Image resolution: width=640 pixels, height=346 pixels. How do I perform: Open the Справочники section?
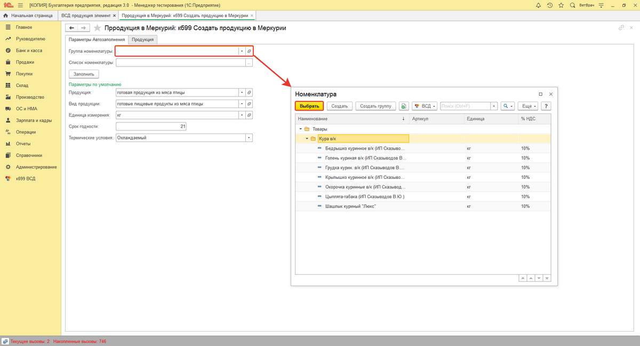click(29, 155)
